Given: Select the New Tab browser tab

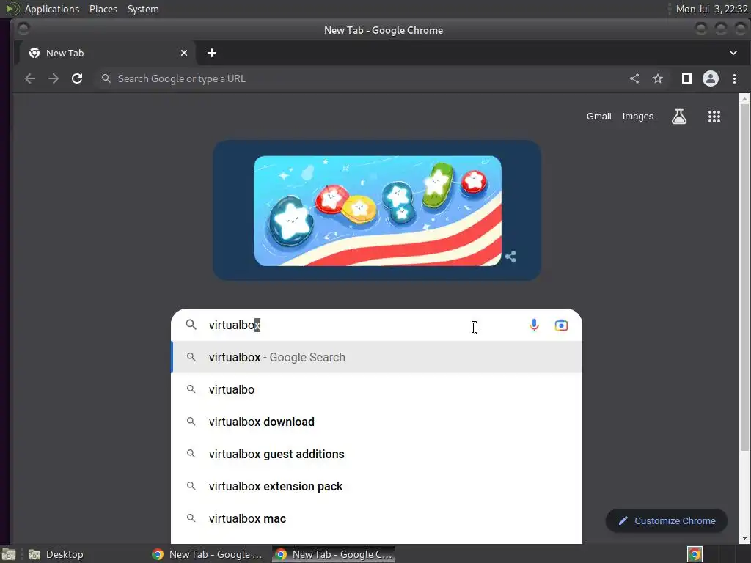Looking at the screenshot, I should pyautogui.click(x=108, y=53).
